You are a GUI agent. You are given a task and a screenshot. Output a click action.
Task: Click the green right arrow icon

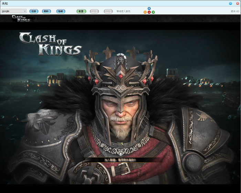[153, 12]
